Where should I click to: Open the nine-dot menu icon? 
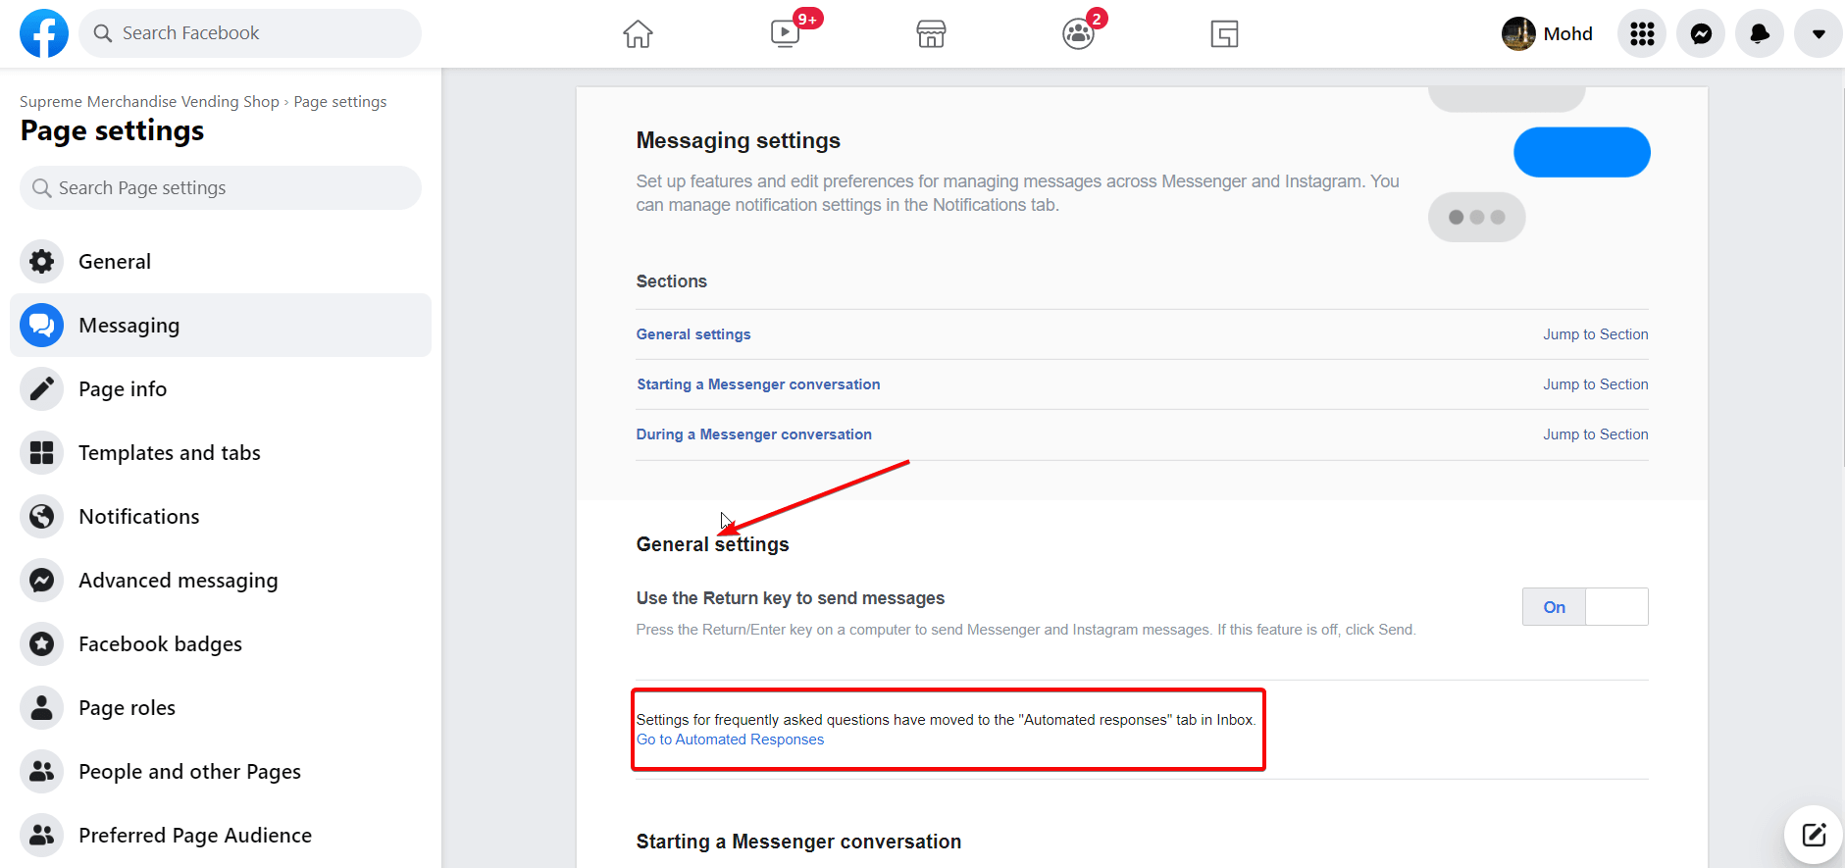(1642, 34)
